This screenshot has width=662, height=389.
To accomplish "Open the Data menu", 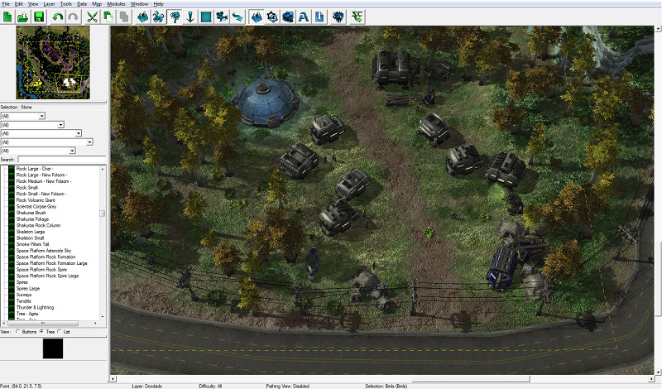I will (x=82, y=4).
